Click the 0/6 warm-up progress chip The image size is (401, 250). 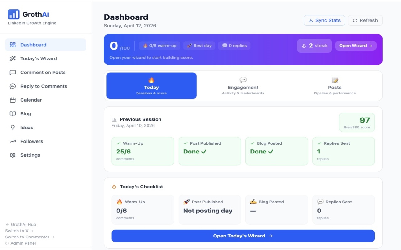coord(159,45)
